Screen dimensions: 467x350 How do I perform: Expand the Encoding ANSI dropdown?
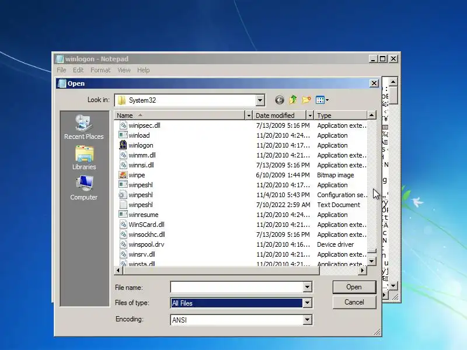308,320
